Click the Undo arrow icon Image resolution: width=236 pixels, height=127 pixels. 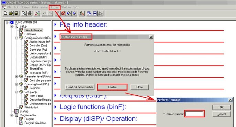click(x=44, y=13)
